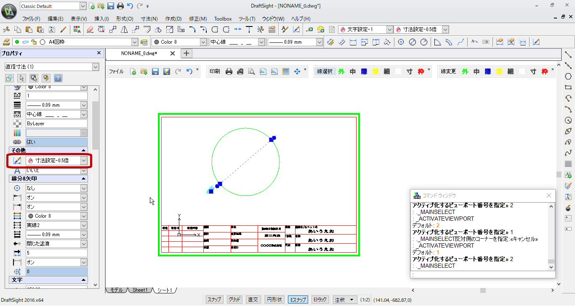Click arrow size field showing 5

point(56,253)
